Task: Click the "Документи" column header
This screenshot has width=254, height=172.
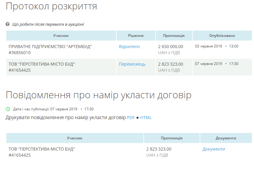Action: (226, 138)
